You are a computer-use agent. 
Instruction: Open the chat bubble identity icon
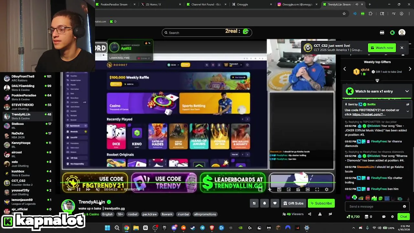coord(384,216)
